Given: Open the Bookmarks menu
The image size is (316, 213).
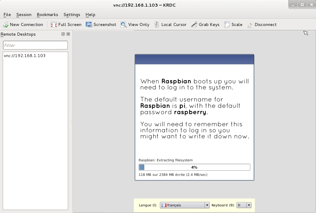Looking at the screenshot, I should 47,15.
